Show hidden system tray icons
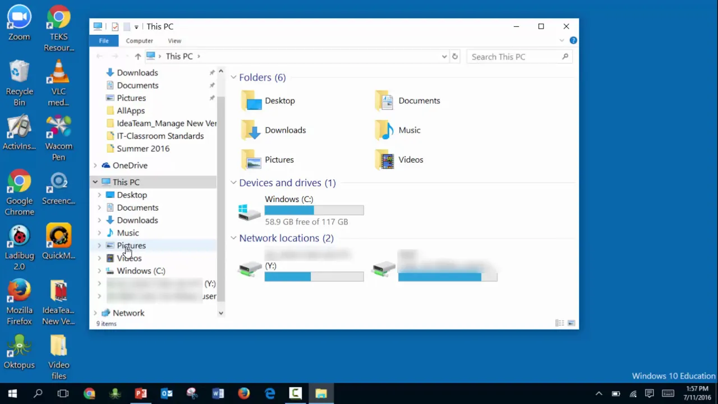718x404 pixels. point(599,393)
